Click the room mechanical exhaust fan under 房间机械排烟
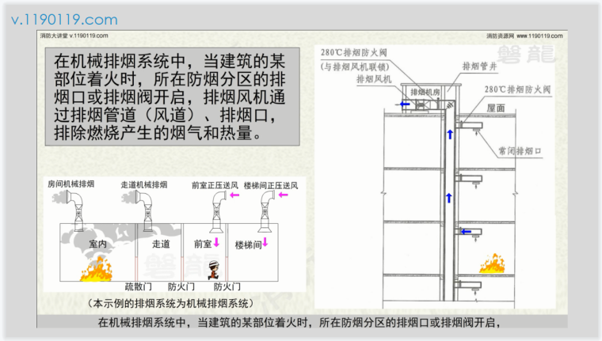 point(78,211)
